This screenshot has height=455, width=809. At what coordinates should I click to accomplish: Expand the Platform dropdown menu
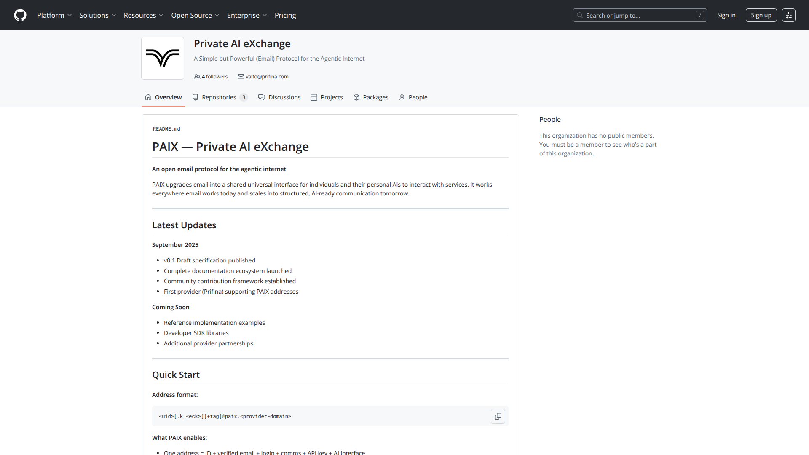54,15
